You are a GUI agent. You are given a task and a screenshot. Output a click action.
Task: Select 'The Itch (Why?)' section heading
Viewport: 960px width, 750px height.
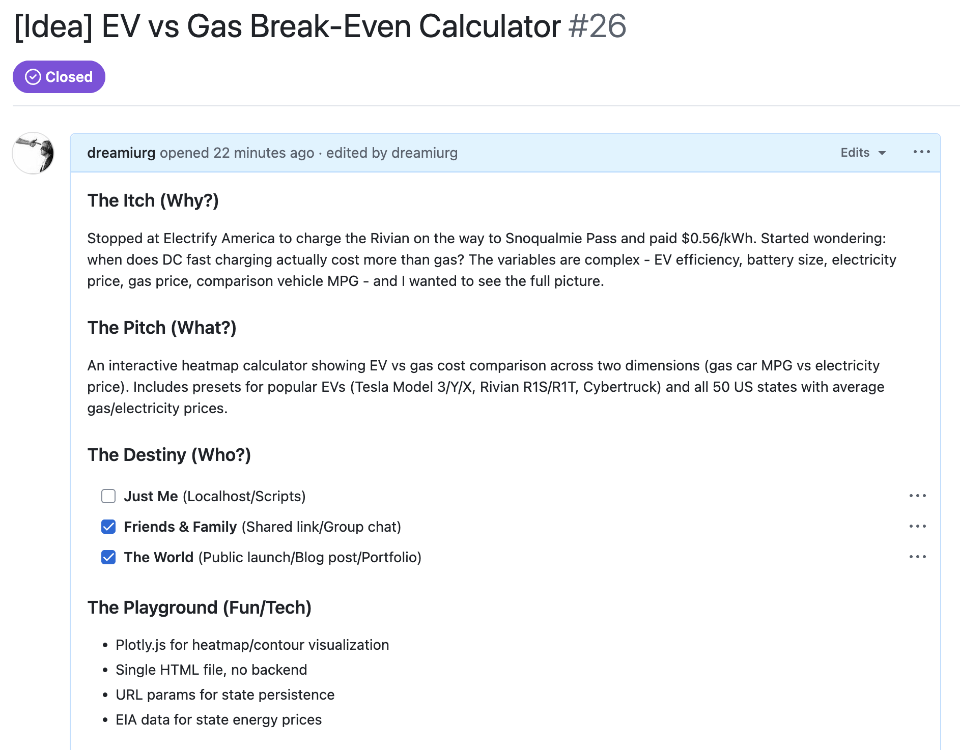(153, 200)
